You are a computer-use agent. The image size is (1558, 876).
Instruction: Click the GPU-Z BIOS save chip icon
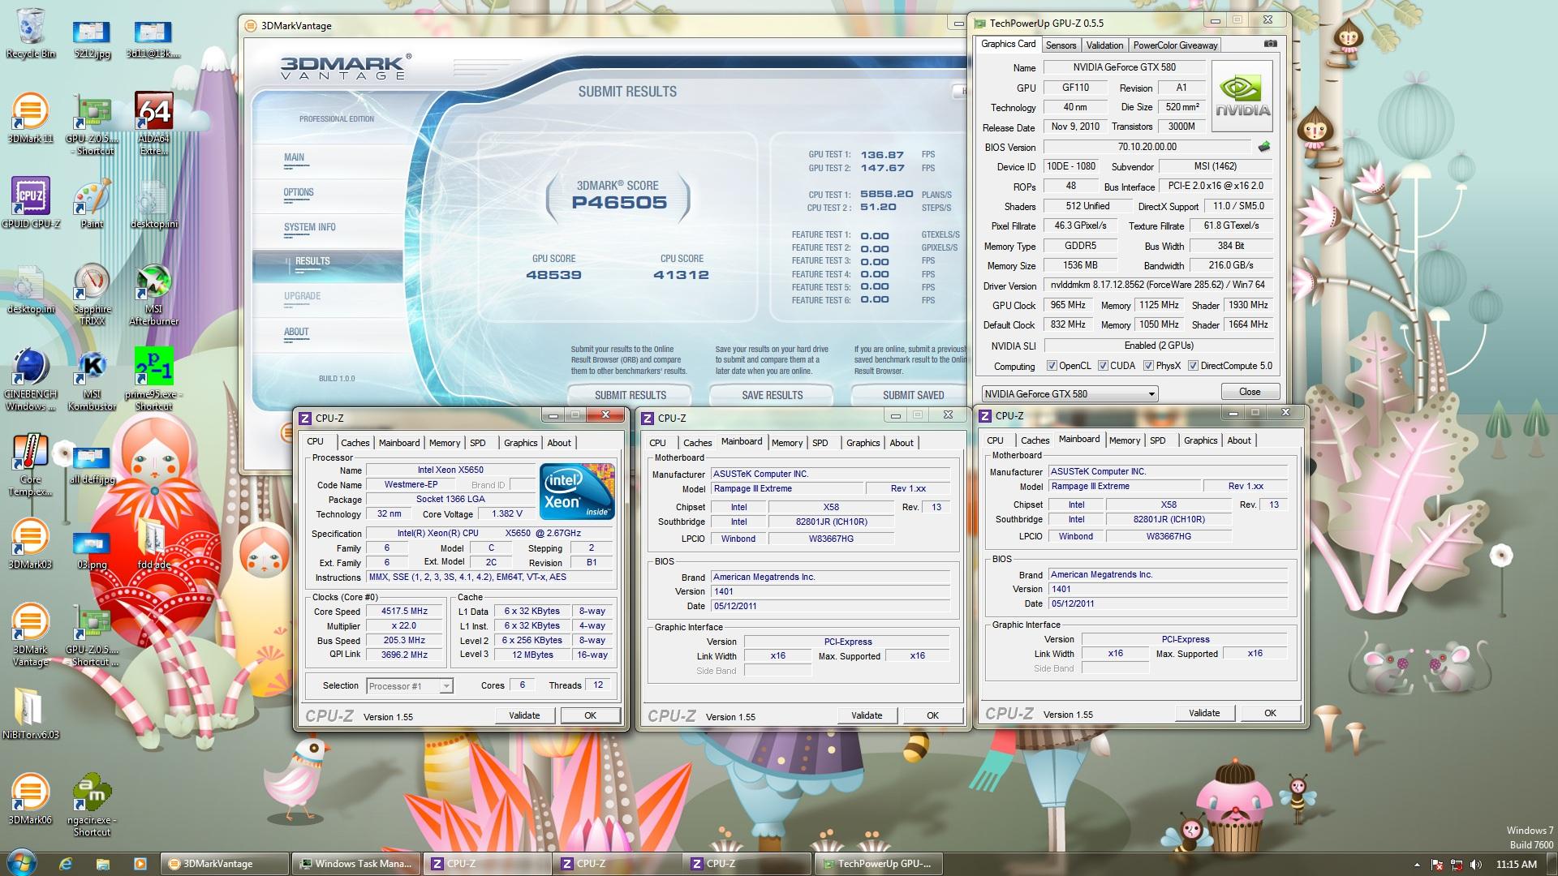pyautogui.click(x=1263, y=147)
